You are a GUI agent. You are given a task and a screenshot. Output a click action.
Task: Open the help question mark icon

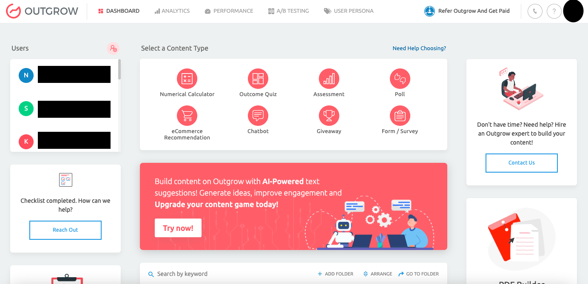(x=554, y=11)
